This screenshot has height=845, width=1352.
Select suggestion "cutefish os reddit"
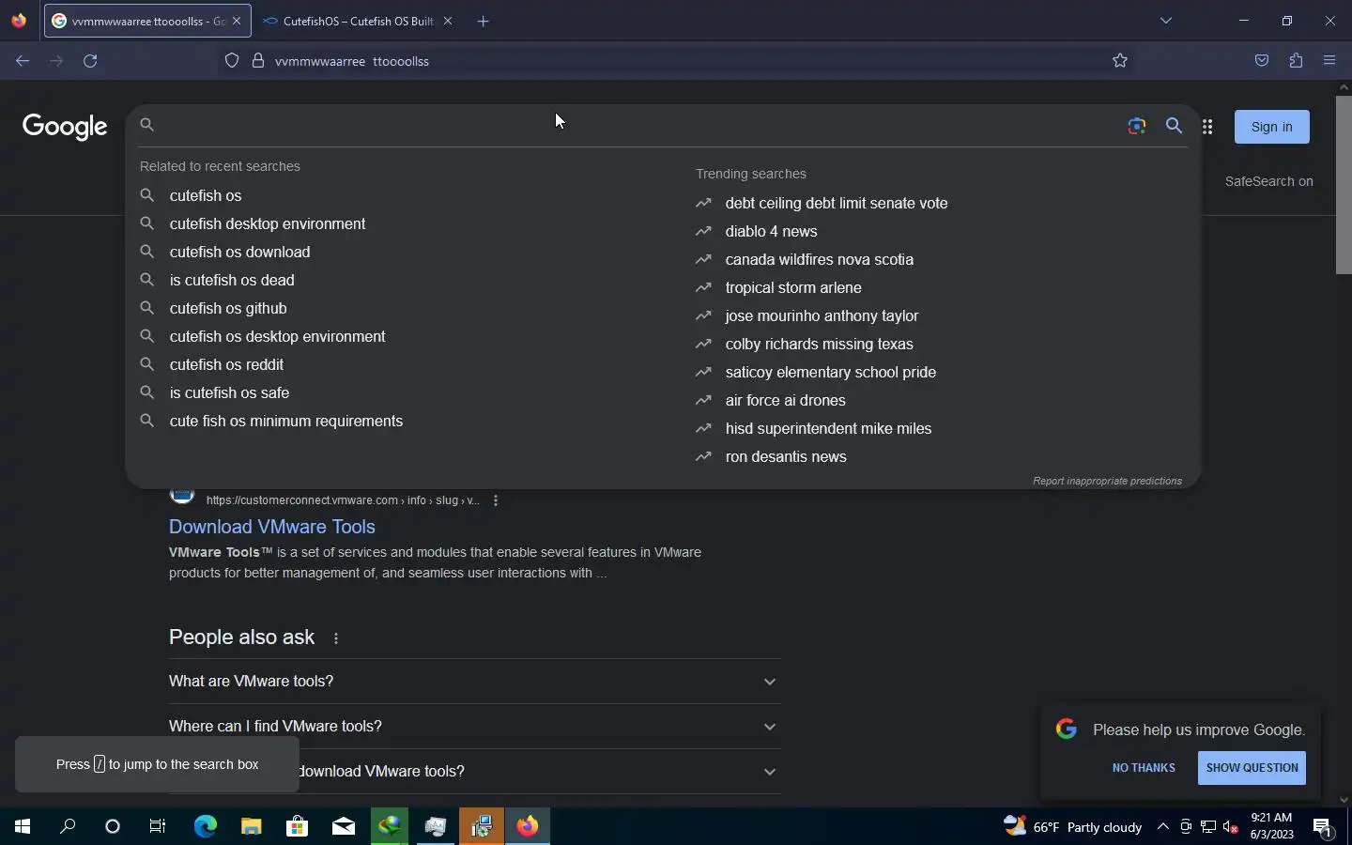tap(226, 364)
